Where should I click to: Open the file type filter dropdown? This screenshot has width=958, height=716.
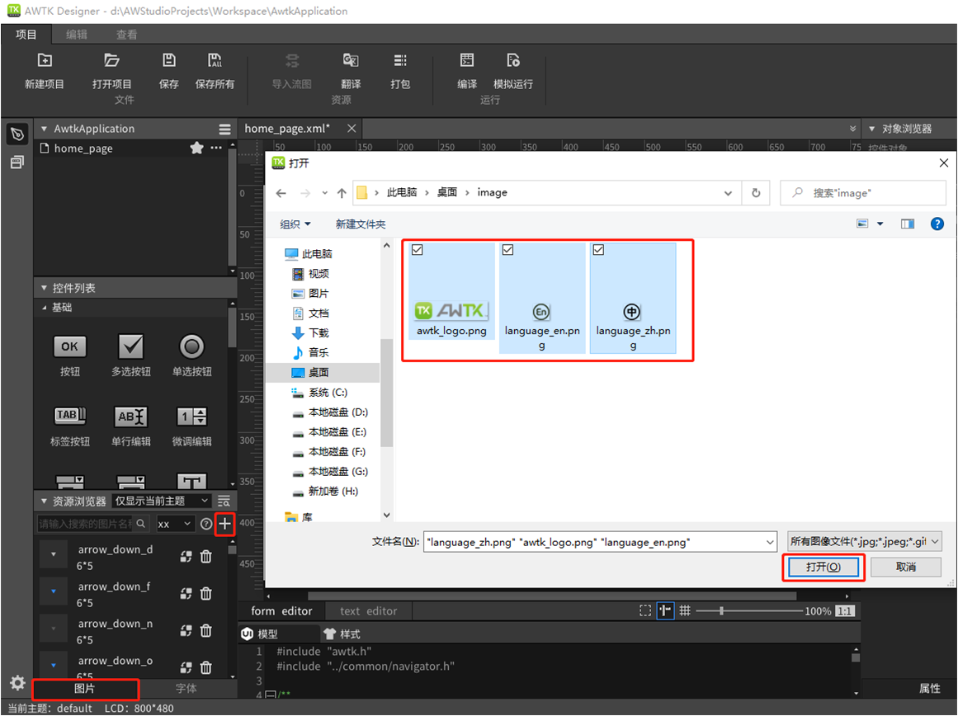pos(864,541)
